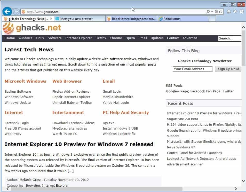Open the Facebook Fan Page link
Screen dimensions: 246x192
(x=205, y=91)
